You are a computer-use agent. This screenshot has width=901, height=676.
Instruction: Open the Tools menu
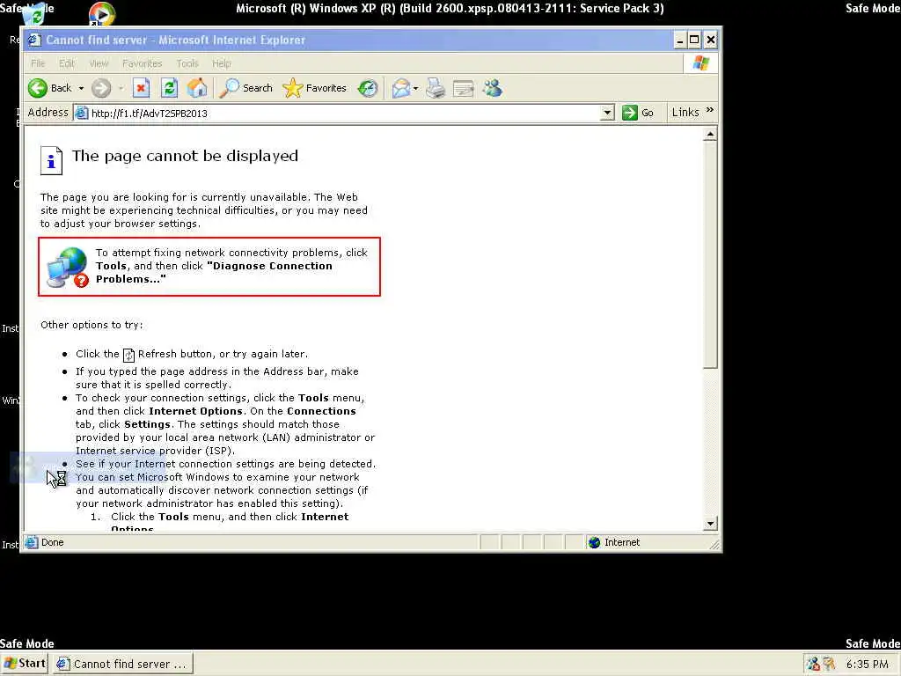point(187,63)
